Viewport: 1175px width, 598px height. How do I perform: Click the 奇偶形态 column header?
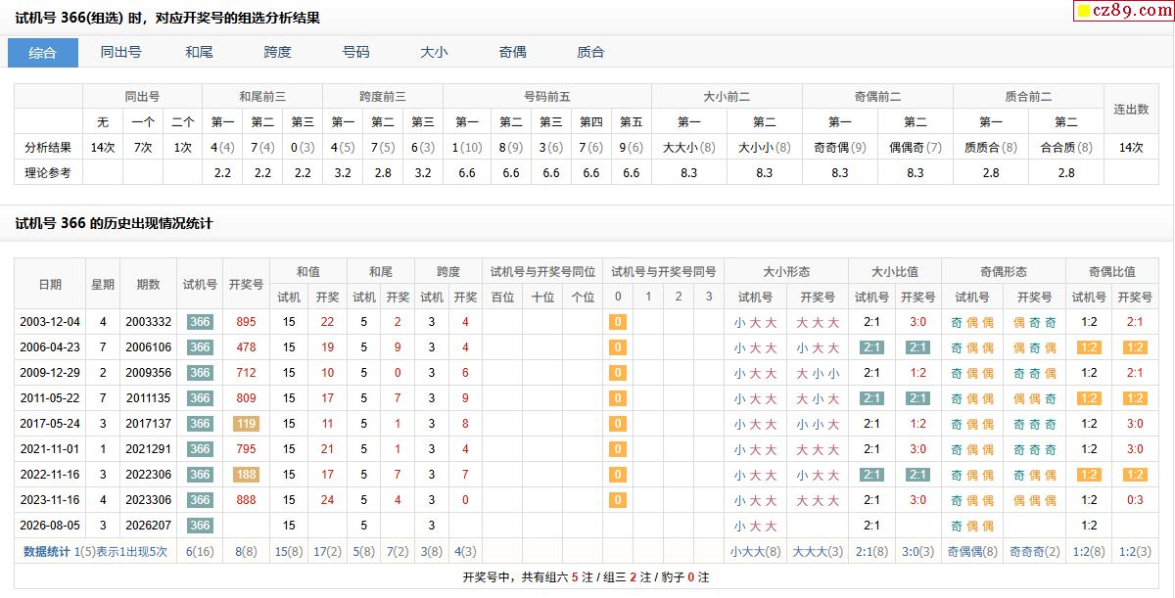pos(1003,271)
